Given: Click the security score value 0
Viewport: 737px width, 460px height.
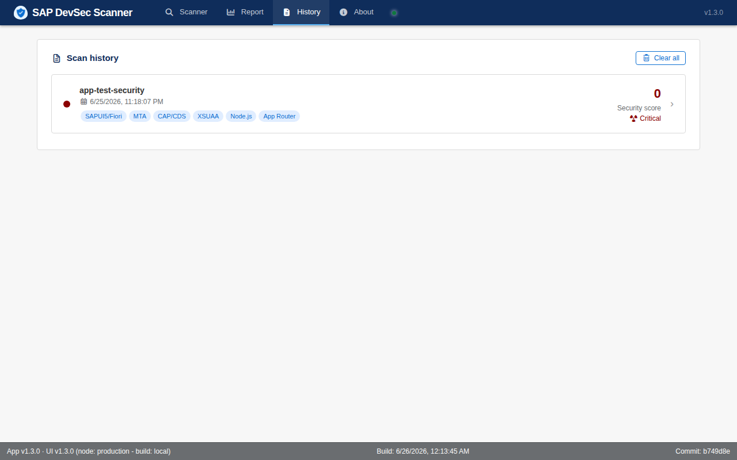Looking at the screenshot, I should (x=657, y=94).
